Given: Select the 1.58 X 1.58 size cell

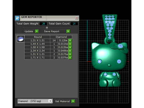Looking at the screenshot, I should coord(37,47).
